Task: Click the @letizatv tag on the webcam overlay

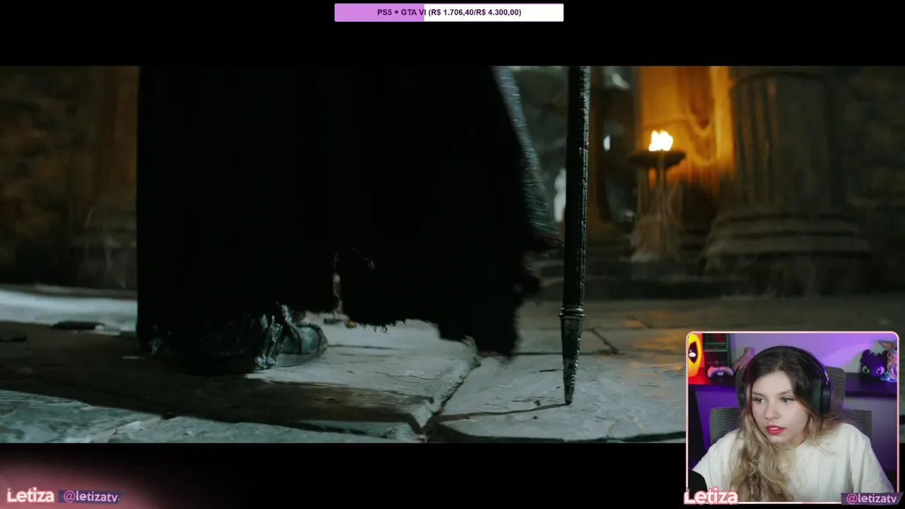Action: [872, 498]
